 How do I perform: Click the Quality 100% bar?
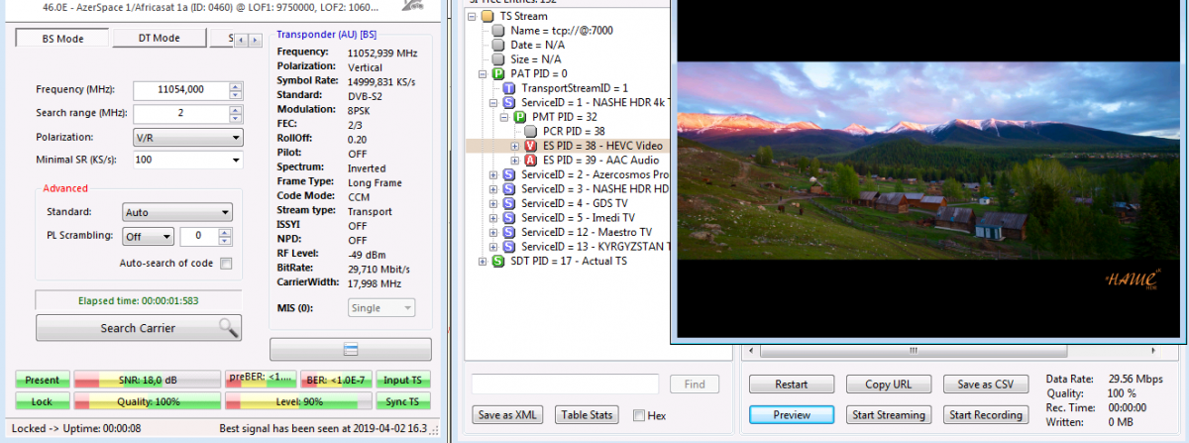click(x=147, y=401)
